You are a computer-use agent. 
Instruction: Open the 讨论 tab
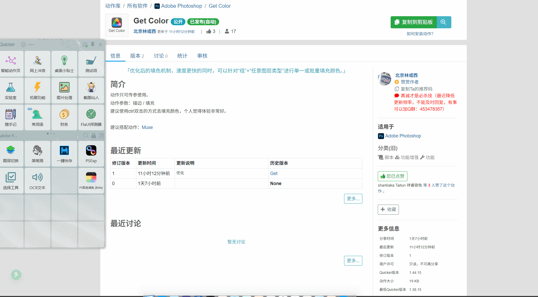tap(161, 56)
